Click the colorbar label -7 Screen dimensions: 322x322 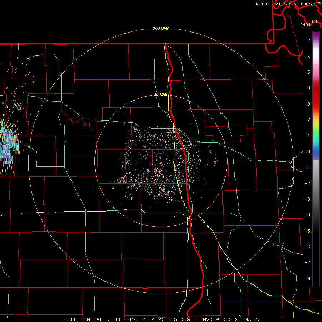click(x=307, y=263)
